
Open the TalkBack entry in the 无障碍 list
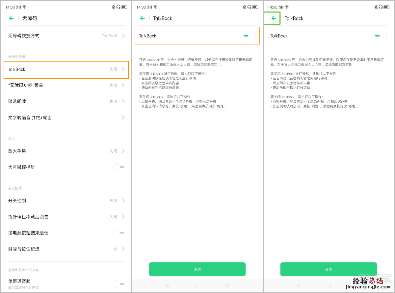point(66,69)
